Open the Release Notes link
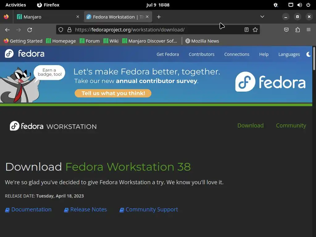The width and height of the screenshot is (316, 237). click(85, 210)
